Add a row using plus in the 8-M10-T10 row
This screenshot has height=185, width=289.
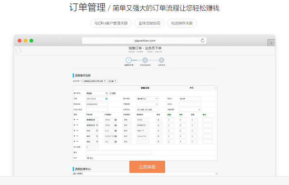(x=74, y=136)
